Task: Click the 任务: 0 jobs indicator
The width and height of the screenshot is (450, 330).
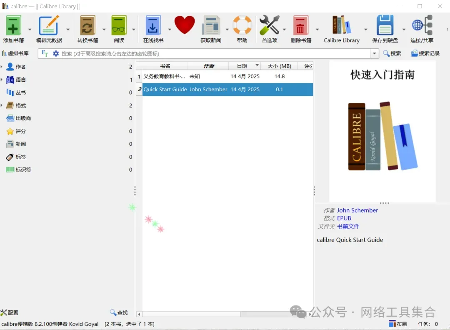Action: tap(428, 324)
